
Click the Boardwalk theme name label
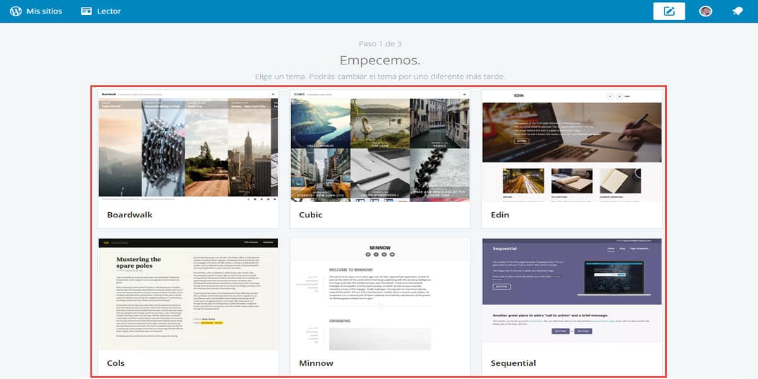coord(129,215)
